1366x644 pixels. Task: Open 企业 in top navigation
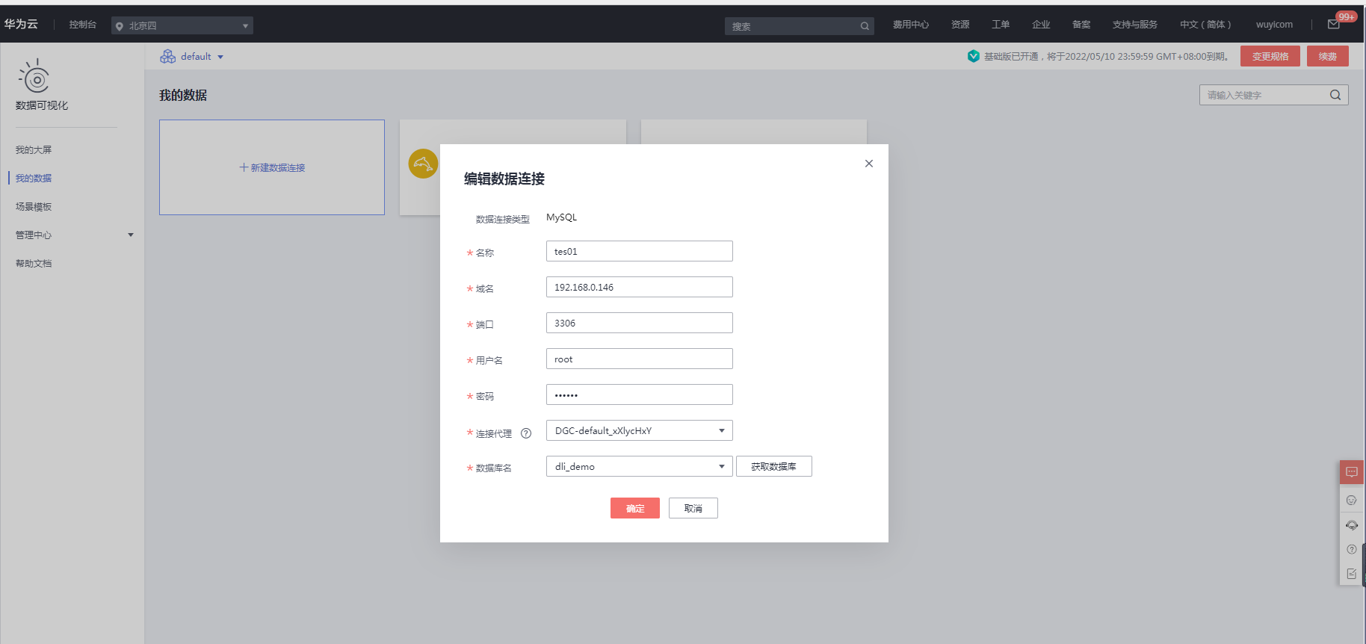(x=1041, y=25)
